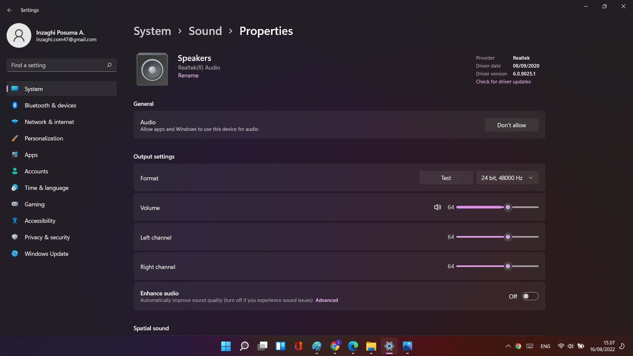633x356 pixels.
Task: Open the 24 bit, 48000 Hz format dropdown
Action: pyautogui.click(x=507, y=178)
